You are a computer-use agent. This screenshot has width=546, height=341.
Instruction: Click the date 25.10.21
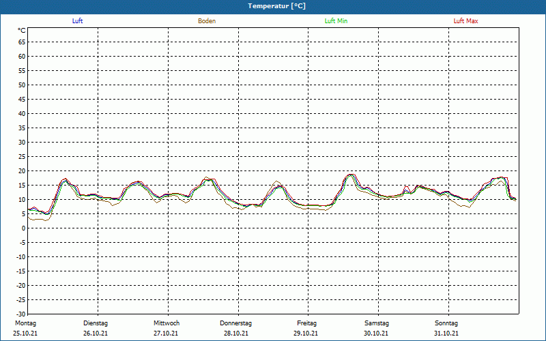point(25,333)
